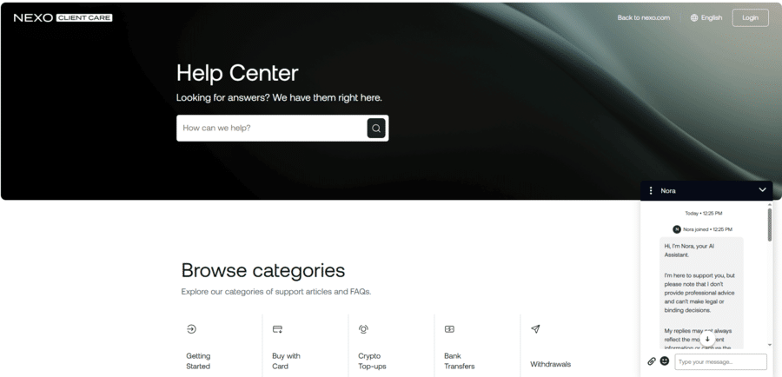The image size is (782, 377).
Task: Follow the Back to nexo.com link
Action: coord(643,17)
